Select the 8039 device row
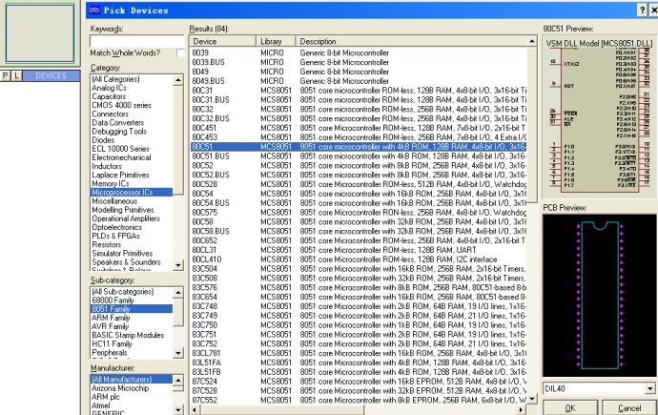Image resolution: width=658 pixels, height=415 pixels. point(359,52)
